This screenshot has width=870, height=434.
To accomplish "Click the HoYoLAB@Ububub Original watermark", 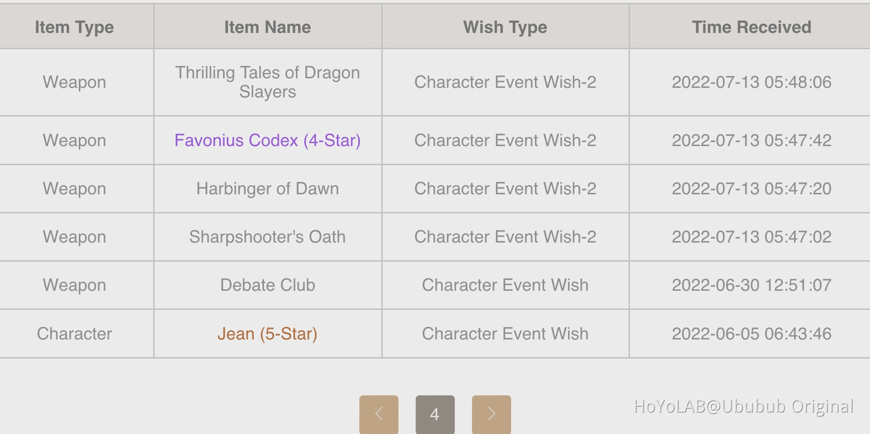I will pyautogui.click(x=743, y=406).
